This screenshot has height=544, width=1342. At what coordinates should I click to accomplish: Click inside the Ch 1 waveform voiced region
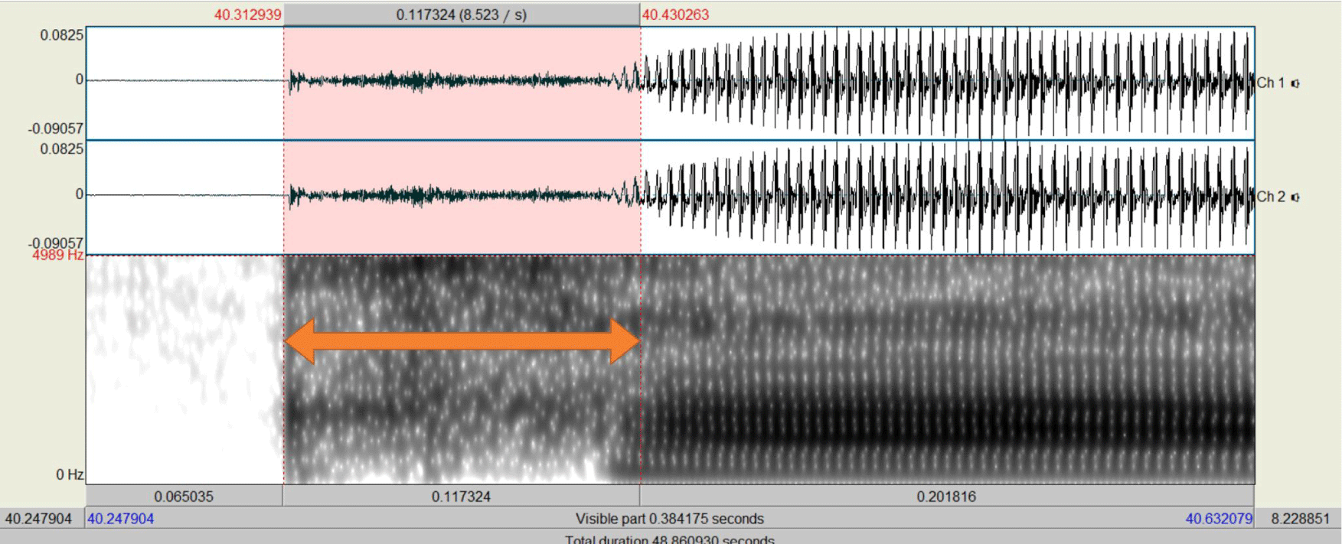click(x=947, y=83)
